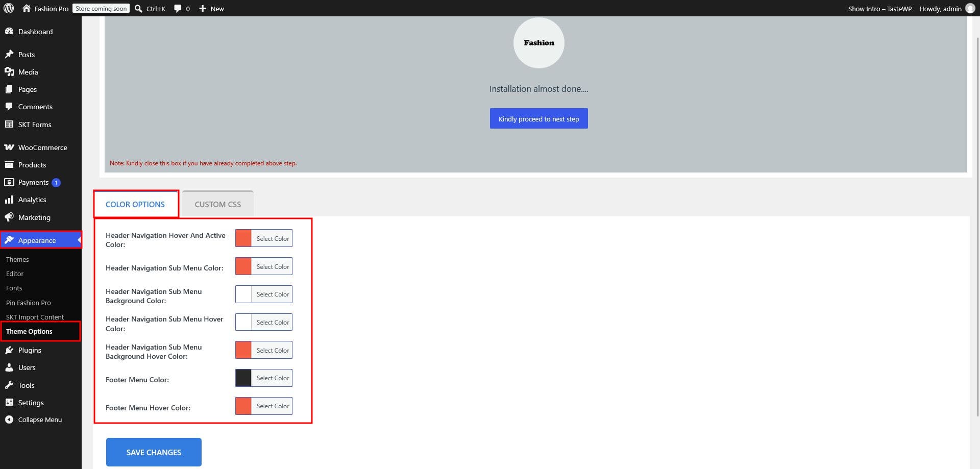Click the Settings sliders icon
Screen dimensions: 980x469
pos(9,402)
